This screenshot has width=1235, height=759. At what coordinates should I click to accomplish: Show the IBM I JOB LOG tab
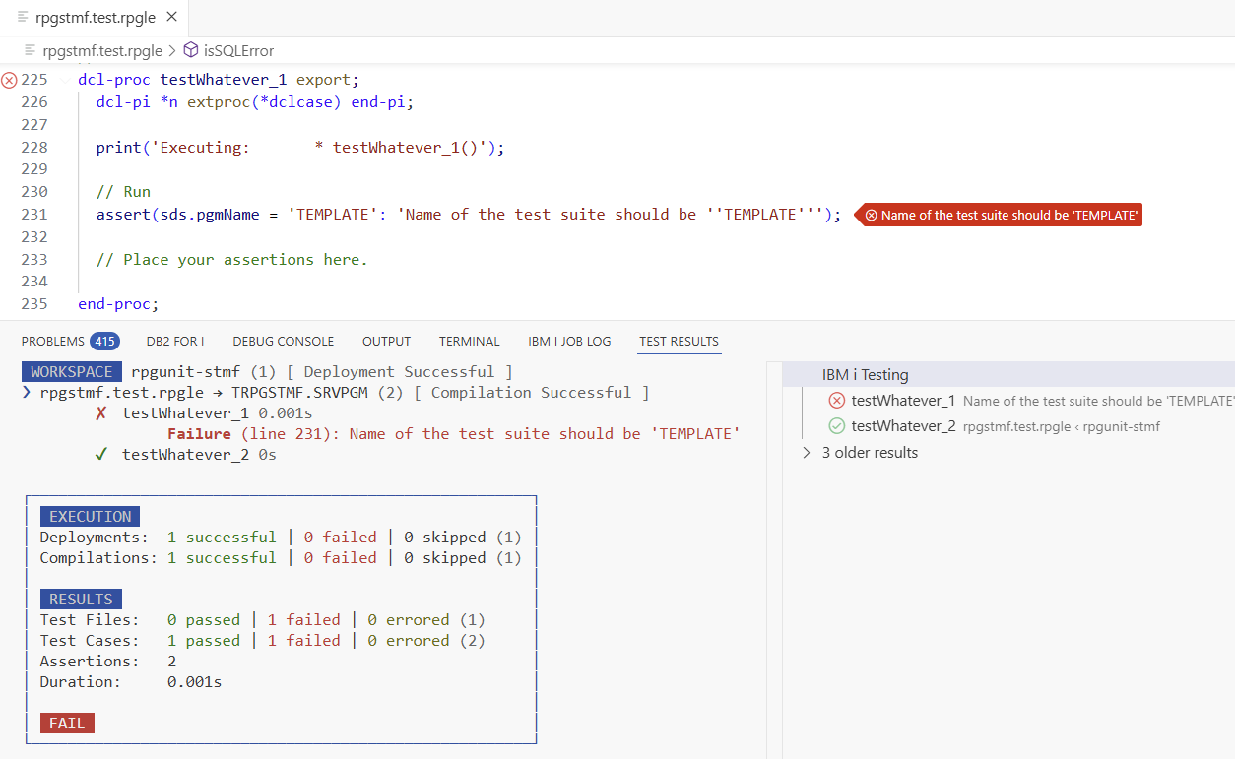click(x=569, y=342)
